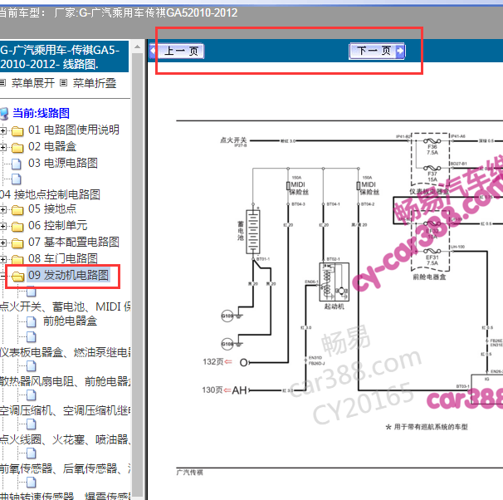Go to next page with 下一页 button
Image resolution: width=503 pixels, height=500 pixels.
[377, 51]
